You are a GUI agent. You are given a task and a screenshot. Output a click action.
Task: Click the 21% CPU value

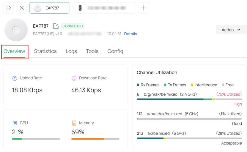point(18,132)
